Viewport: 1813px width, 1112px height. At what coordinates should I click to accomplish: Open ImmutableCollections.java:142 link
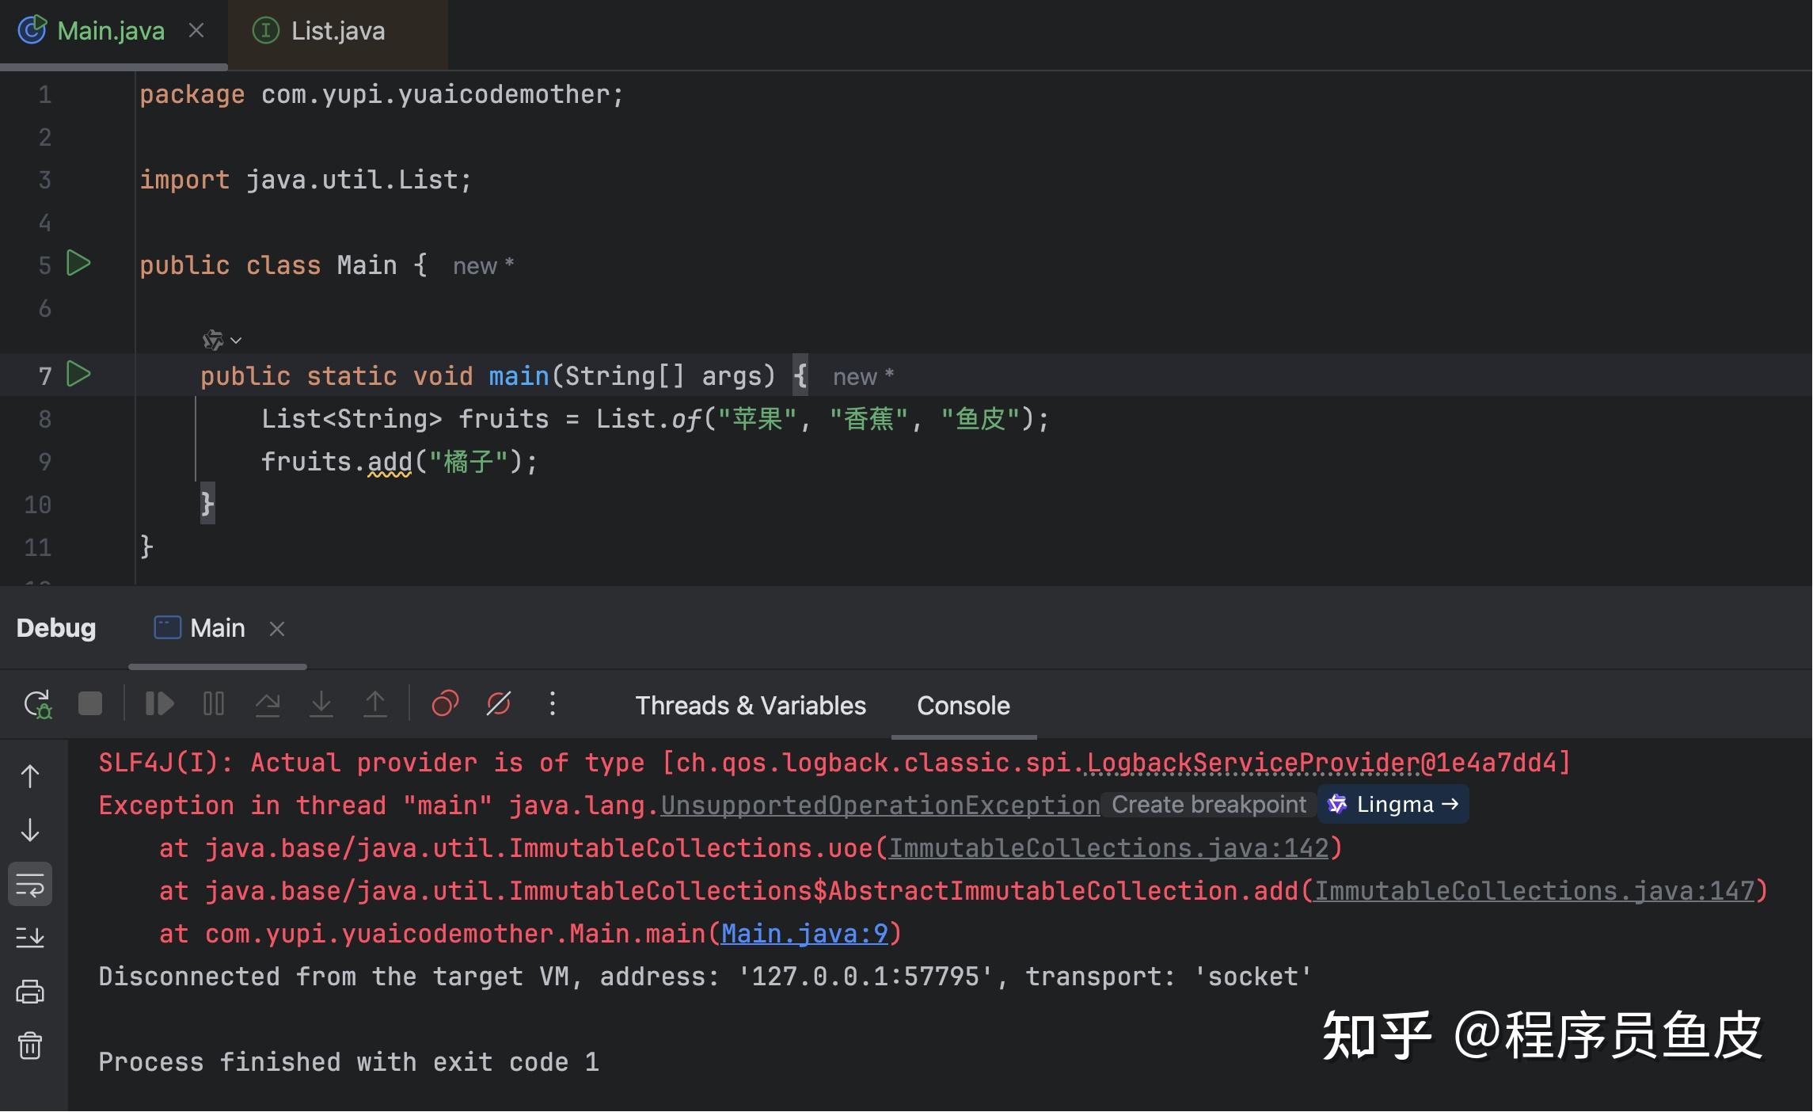(x=1108, y=848)
